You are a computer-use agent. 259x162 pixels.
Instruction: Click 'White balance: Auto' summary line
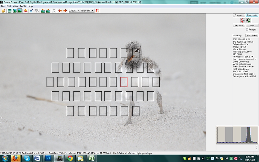[242, 64]
